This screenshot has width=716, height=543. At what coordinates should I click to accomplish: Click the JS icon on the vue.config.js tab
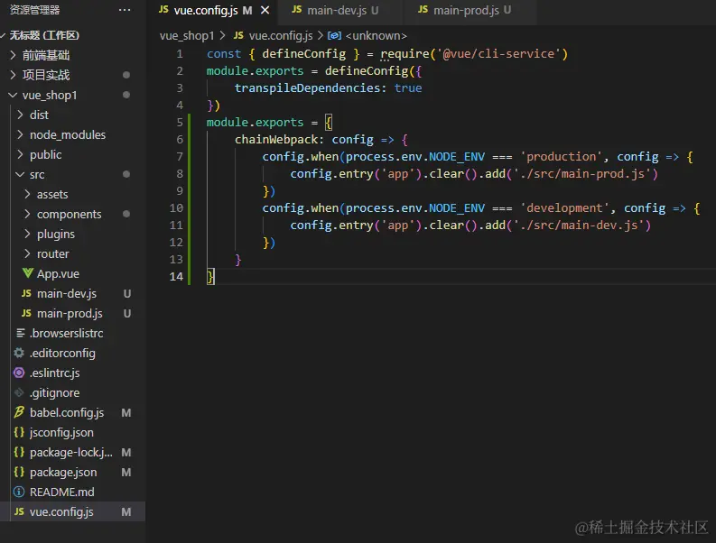click(x=163, y=10)
